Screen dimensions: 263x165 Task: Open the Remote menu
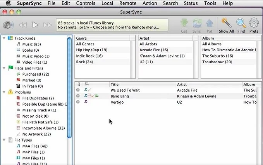point(128,3)
